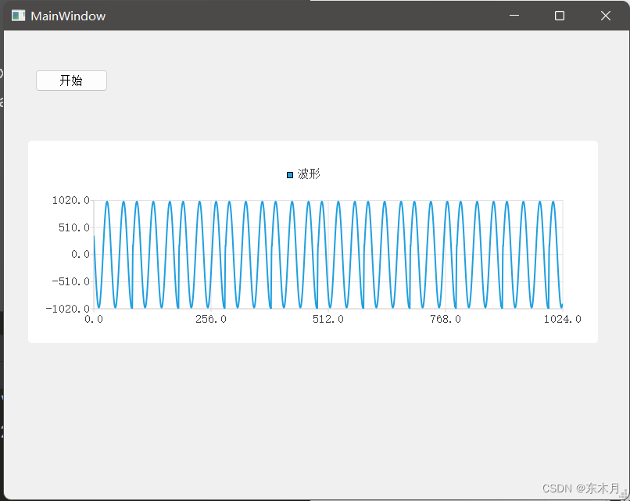Click the 512.0 x-axis label
Screen dimensions: 630x501
pyautogui.click(x=328, y=319)
